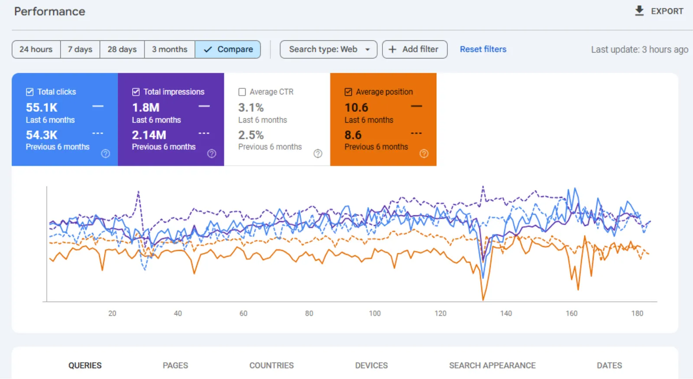Click the Export download icon
The width and height of the screenshot is (693, 379).
click(639, 11)
